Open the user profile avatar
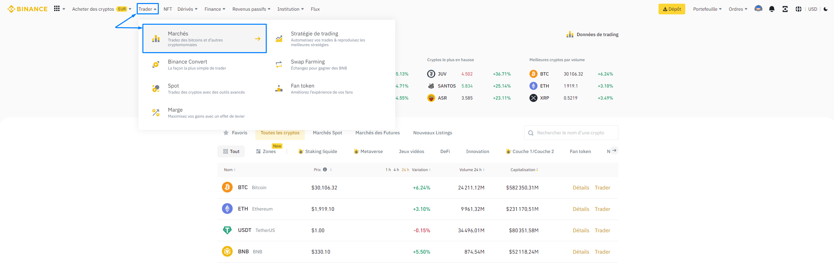 click(758, 9)
